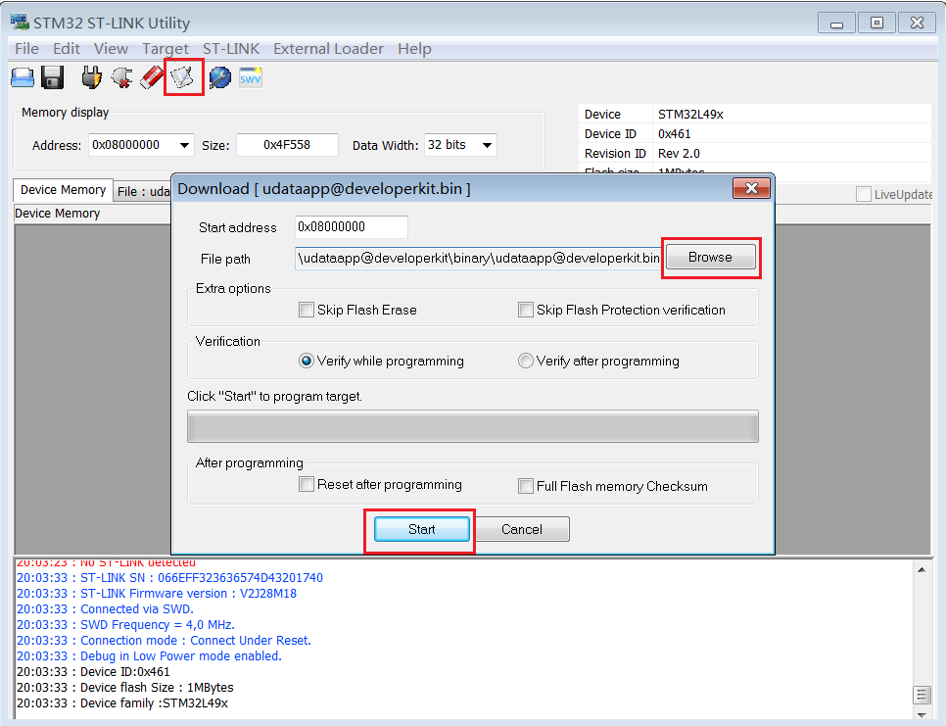This screenshot has height=726, width=946.
Task: Click the Cancel button in Download dialog
Action: point(522,529)
